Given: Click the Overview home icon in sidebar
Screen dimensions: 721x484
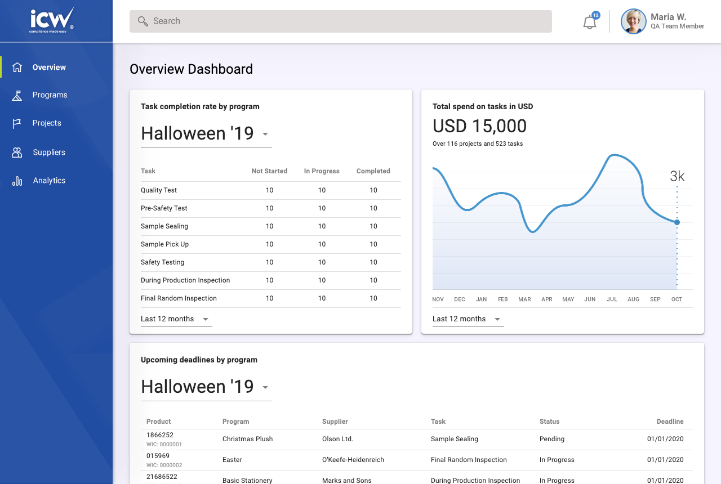Looking at the screenshot, I should tap(17, 67).
